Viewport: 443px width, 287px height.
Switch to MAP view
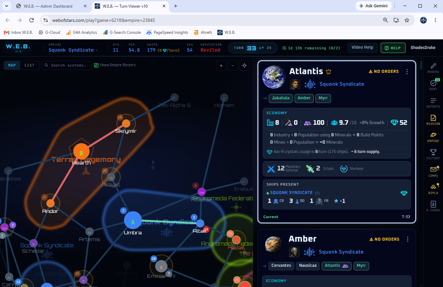point(12,65)
